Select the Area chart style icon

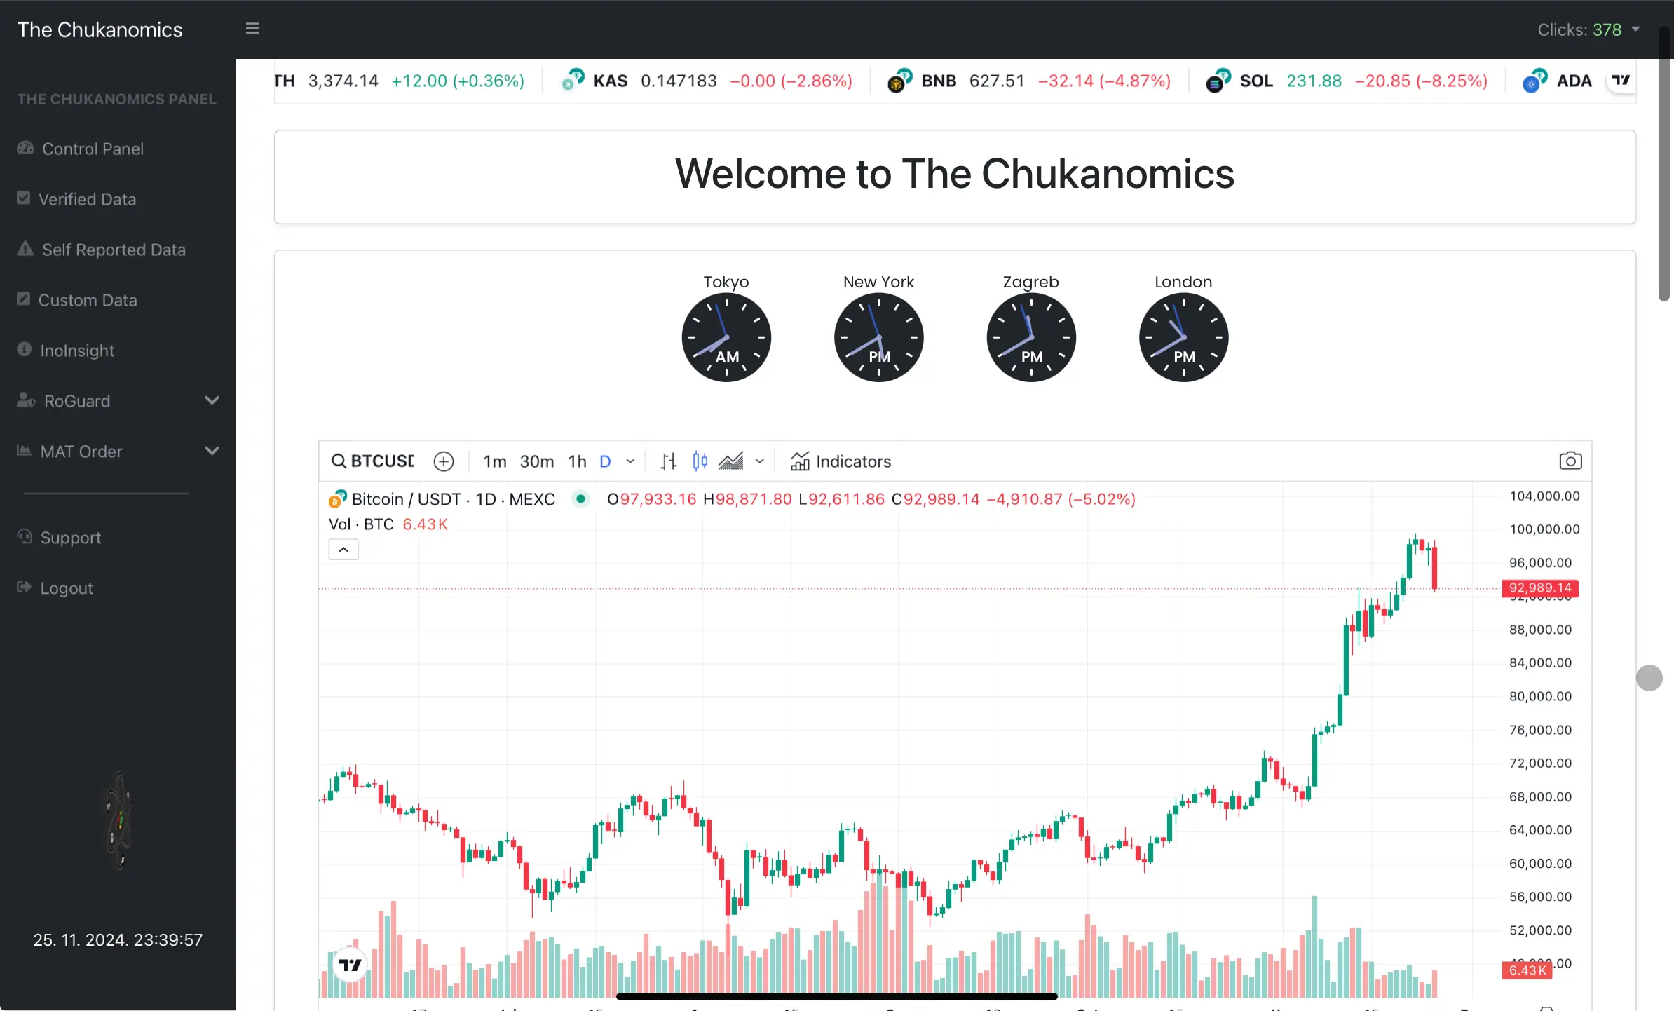click(x=730, y=461)
